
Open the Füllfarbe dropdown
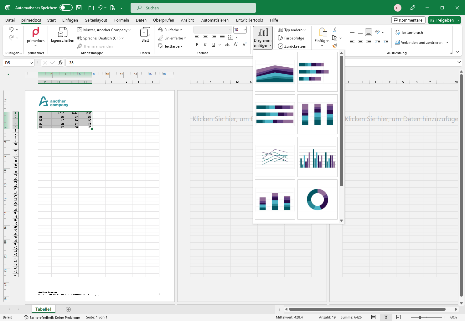click(x=170, y=30)
